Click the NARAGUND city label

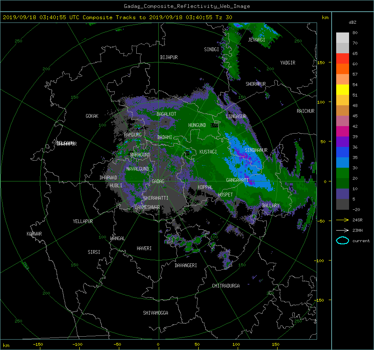pos(140,155)
